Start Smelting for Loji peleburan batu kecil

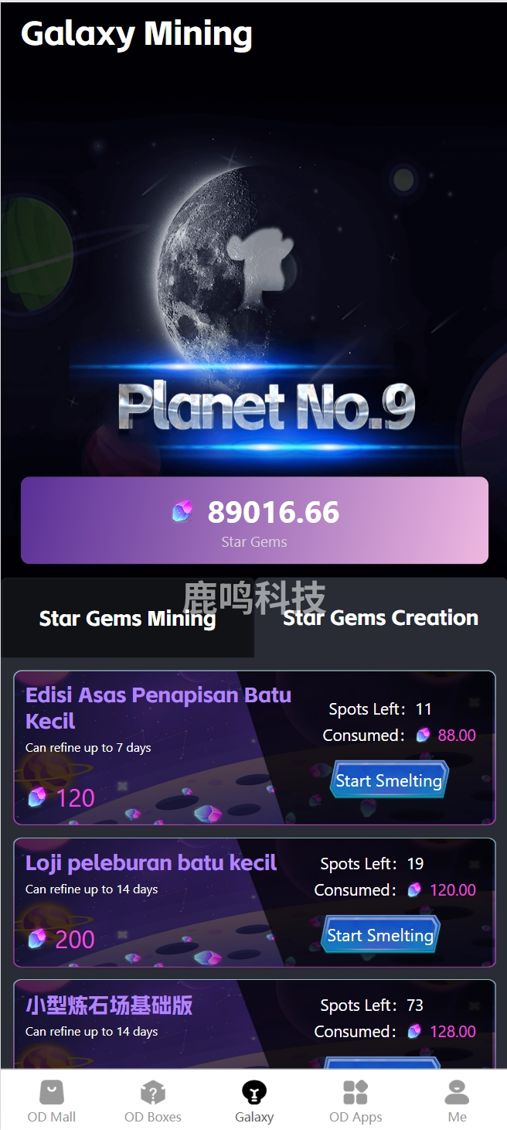tap(380, 935)
